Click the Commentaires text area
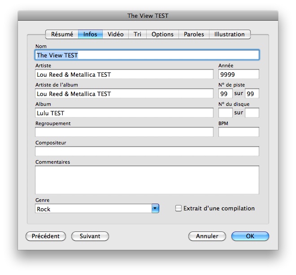This screenshot has width=296, height=275. 147,180
